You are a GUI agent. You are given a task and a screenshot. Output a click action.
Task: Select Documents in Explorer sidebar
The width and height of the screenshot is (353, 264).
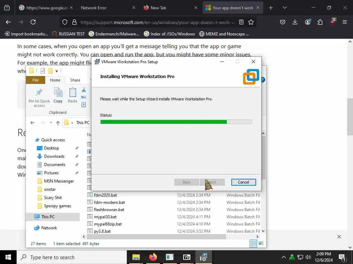click(x=54, y=165)
